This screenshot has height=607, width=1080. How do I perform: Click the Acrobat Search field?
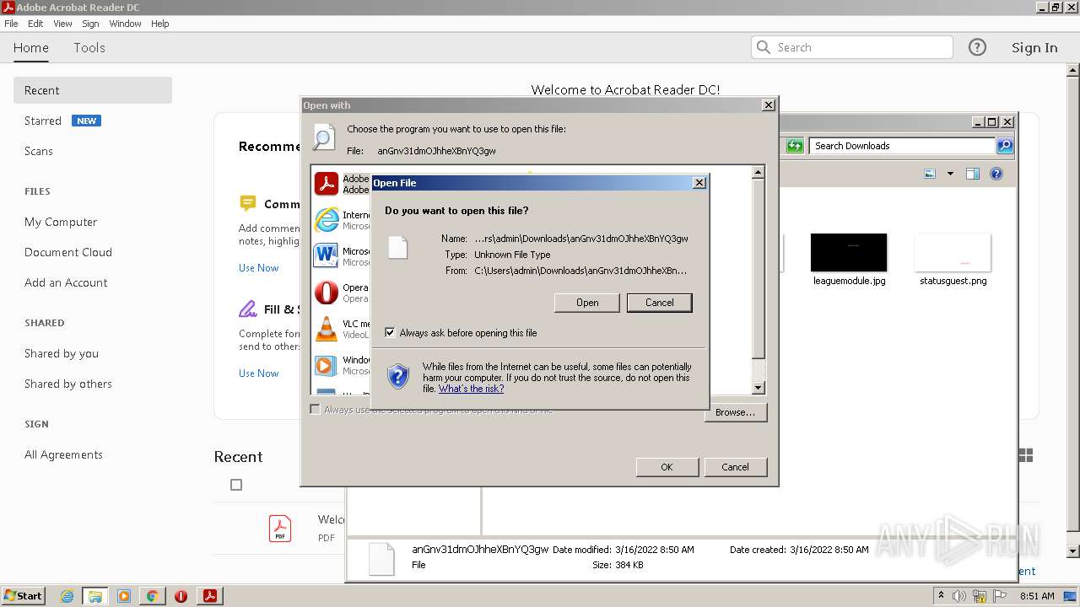point(852,47)
